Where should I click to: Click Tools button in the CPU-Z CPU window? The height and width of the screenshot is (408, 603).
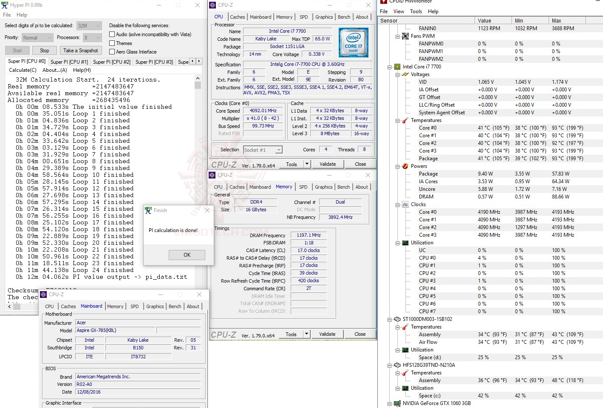click(x=292, y=164)
